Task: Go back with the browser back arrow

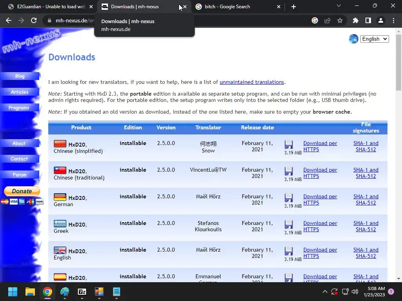Action: 9,20
